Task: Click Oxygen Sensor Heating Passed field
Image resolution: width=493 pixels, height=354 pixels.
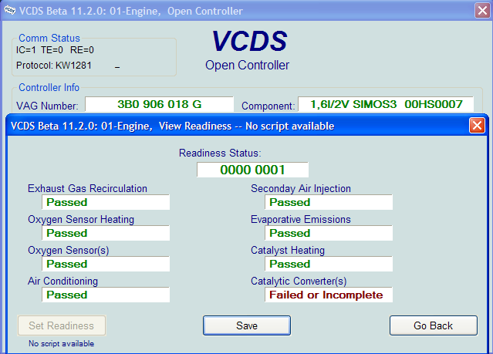Action: tap(106, 233)
